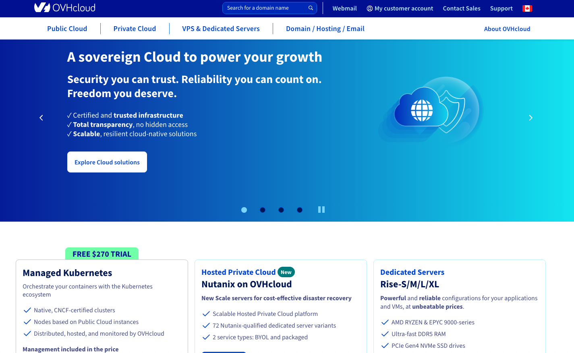Open Managed Kubernetes card heading
Image resolution: width=574 pixels, height=353 pixels.
(x=67, y=273)
